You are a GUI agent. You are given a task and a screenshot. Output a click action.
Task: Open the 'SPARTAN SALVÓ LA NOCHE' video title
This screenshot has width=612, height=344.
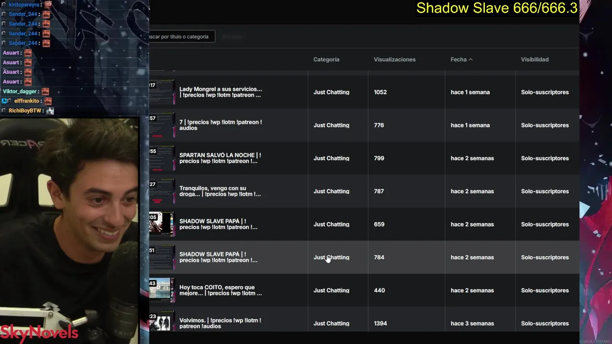tap(220, 158)
